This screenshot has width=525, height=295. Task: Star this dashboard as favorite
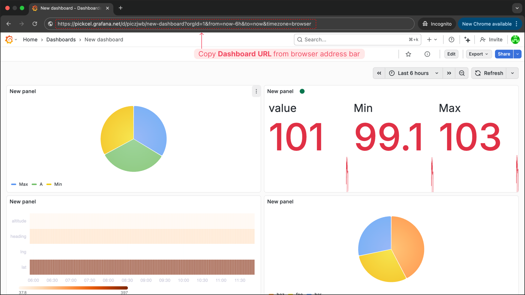(408, 54)
